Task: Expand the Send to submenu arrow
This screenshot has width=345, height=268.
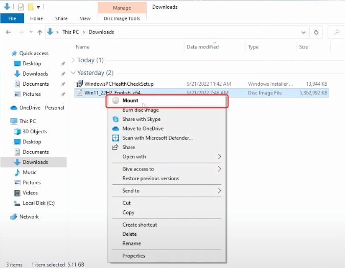Action: click(219, 191)
